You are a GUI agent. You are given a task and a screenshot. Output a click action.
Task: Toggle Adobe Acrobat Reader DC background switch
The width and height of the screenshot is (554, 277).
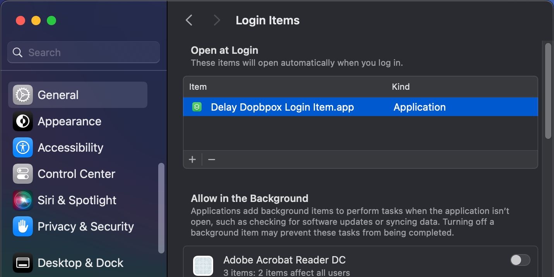pos(520,260)
